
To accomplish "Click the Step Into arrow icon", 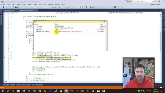I will coord(78,7).
